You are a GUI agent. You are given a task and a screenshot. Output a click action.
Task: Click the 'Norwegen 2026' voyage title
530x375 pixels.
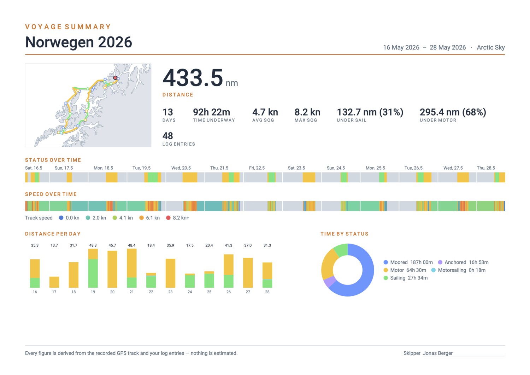(x=79, y=42)
